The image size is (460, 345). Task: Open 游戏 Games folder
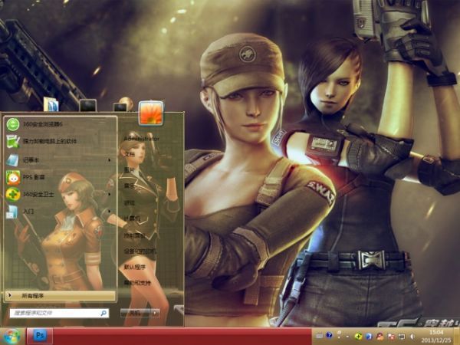pyautogui.click(x=130, y=202)
